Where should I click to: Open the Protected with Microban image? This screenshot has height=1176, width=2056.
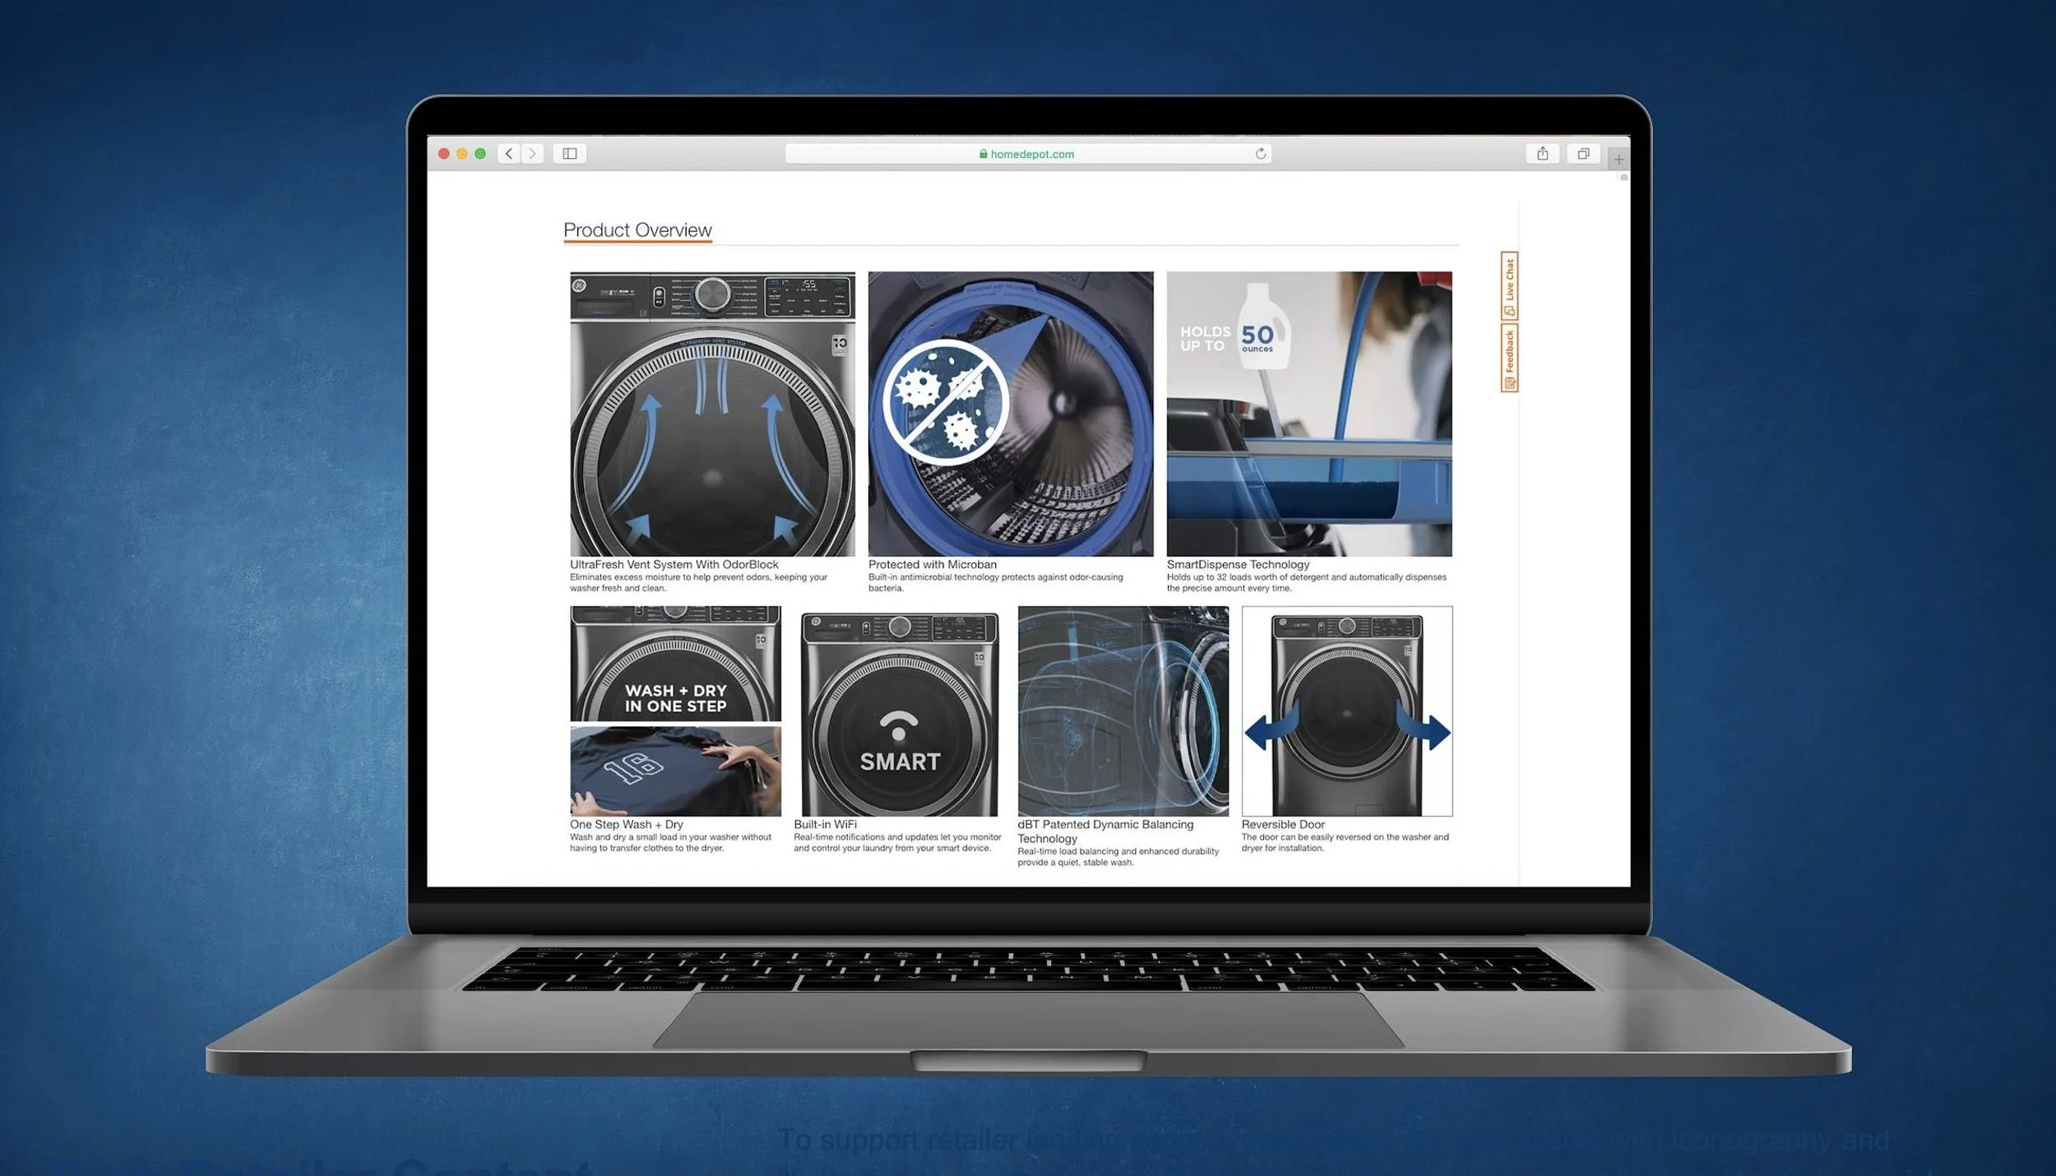pos(1010,414)
